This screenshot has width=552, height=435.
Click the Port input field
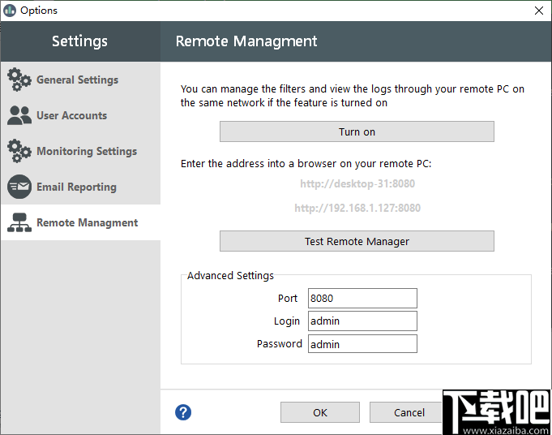[362, 298]
